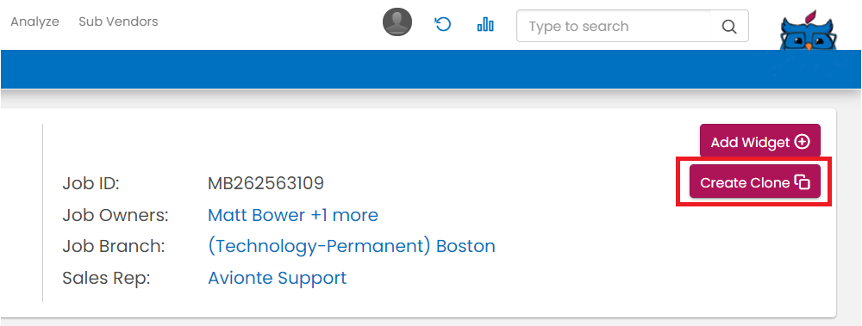
Task: Click the blue owl mascot icon
Action: point(809,28)
